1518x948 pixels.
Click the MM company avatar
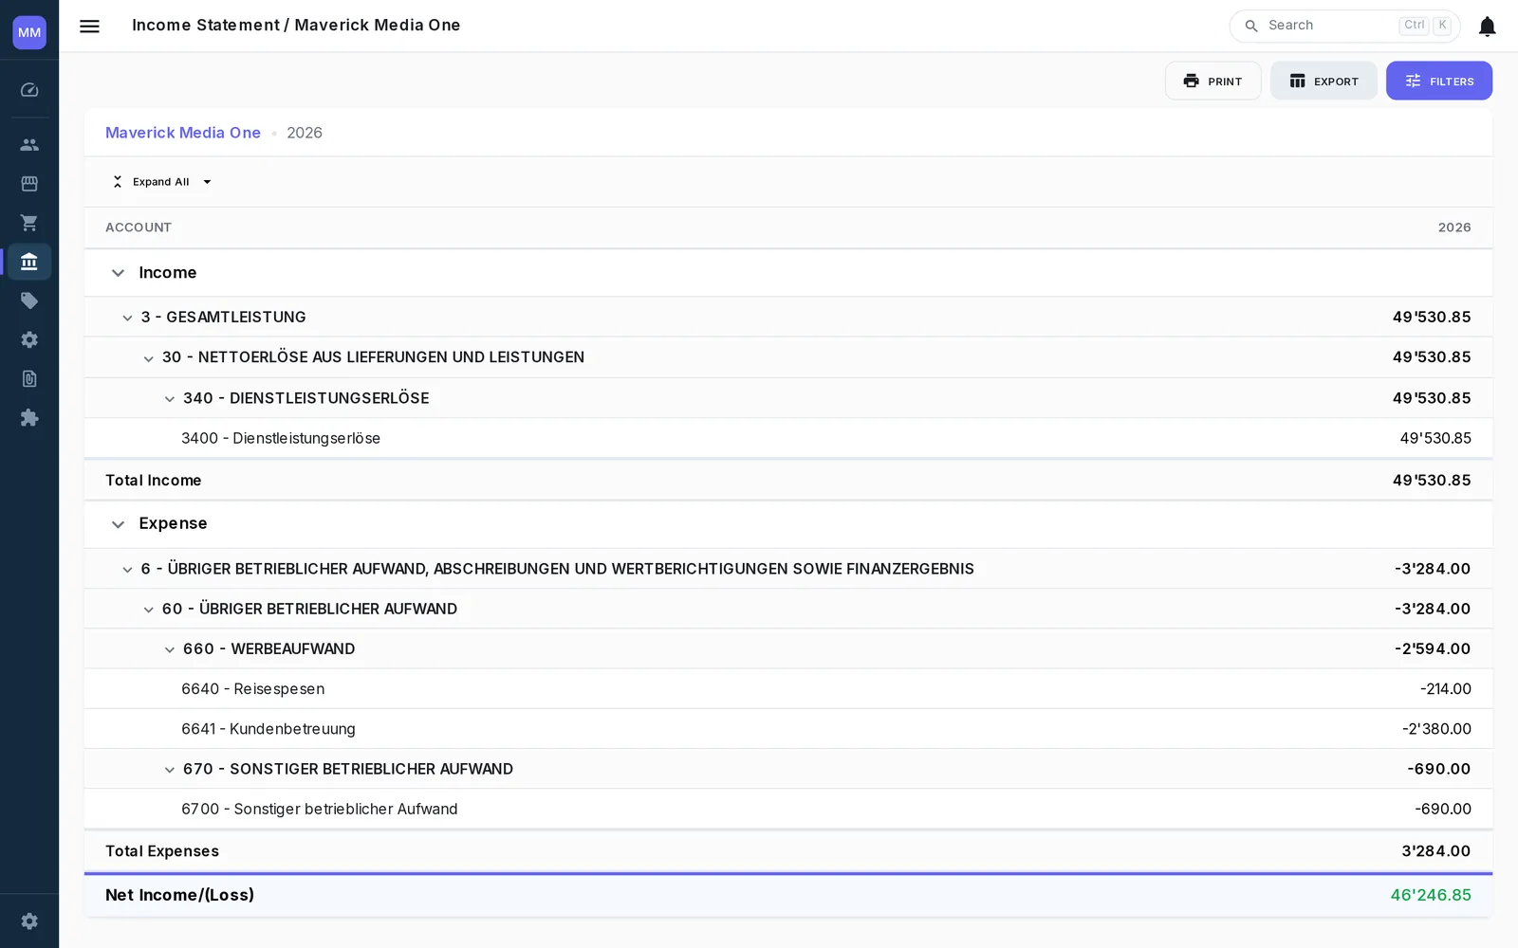[x=29, y=32]
